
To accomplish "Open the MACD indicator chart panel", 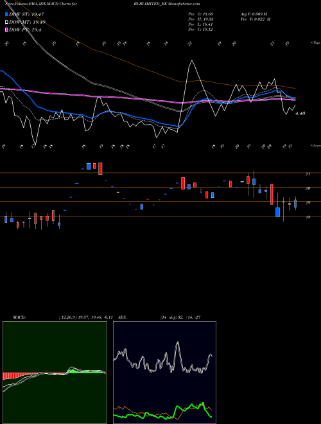I will (x=55, y=373).
